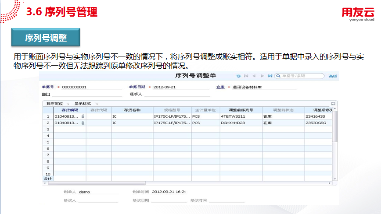381x214 pixels.
Task: Click the 存货代码 column header
Action: (99, 110)
